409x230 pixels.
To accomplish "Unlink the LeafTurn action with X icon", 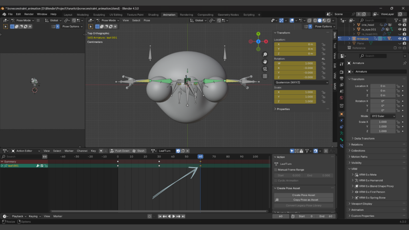I will point(187,151).
